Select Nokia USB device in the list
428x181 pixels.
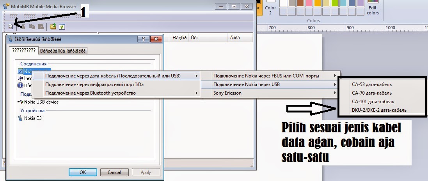pos(38,102)
